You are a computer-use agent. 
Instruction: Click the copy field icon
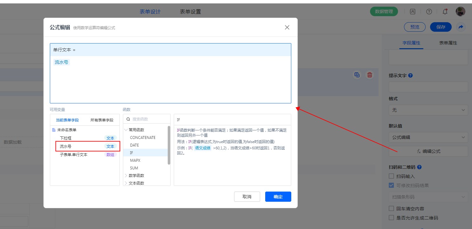(357, 75)
